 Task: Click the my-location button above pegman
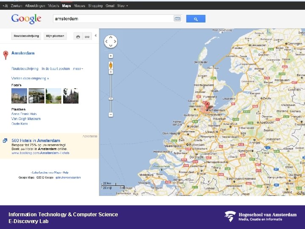(111, 56)
